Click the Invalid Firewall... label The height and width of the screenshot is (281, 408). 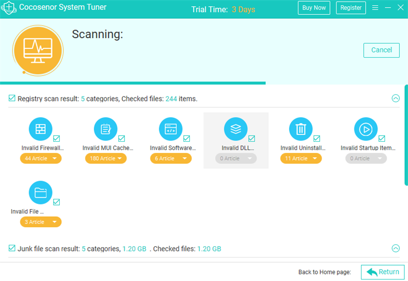[x=43, y=148]
